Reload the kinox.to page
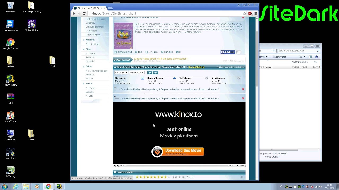339x190 pixels. 84,13
